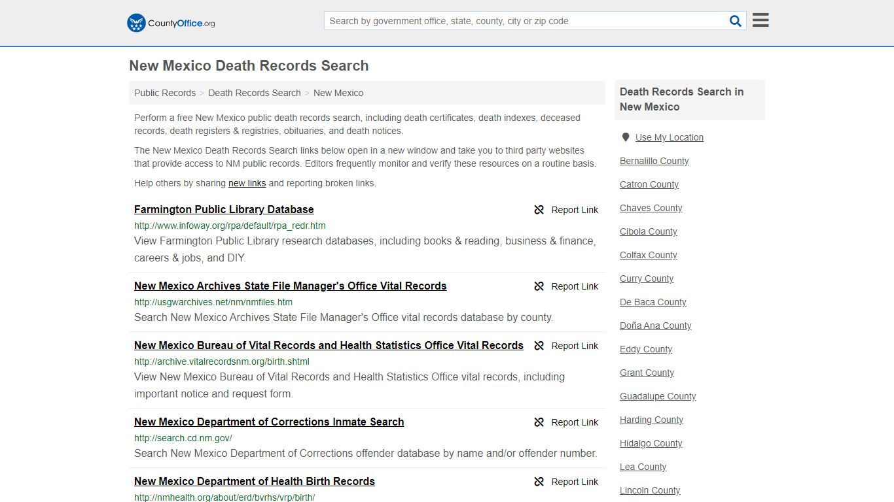
Task: Go to Death Records Search breadcrumb
Action: [x=255, y=93]
